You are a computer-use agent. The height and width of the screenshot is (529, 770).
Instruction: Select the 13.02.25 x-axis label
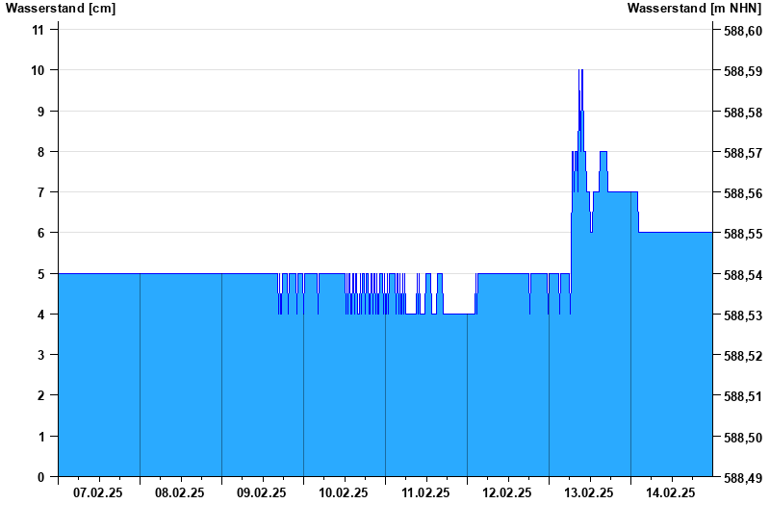[x=589, y=492]
